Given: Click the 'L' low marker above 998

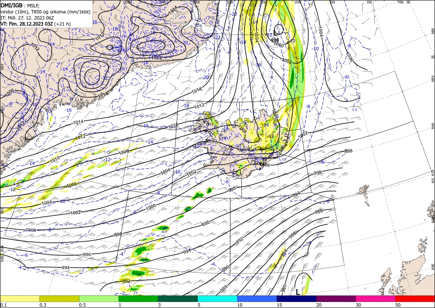Looking at the screenshot, I should tap(275, 33).
